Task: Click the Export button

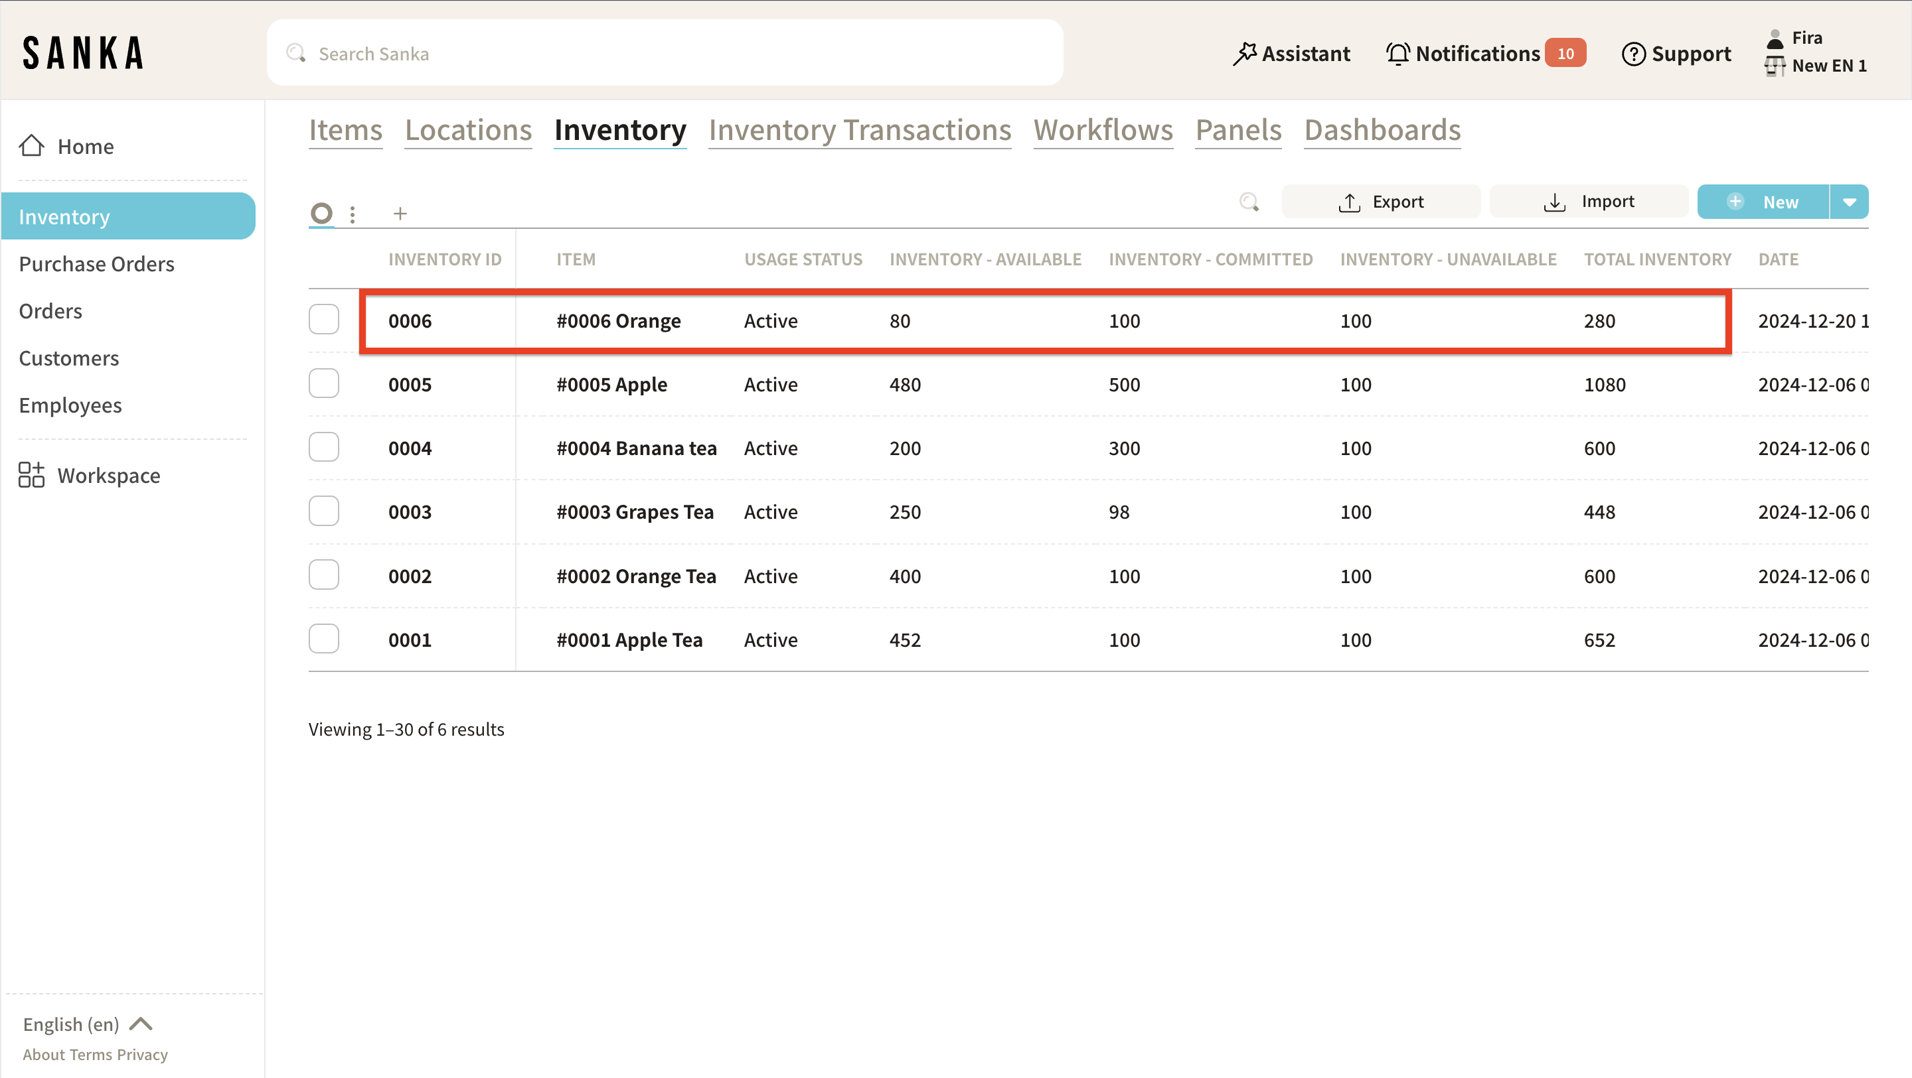Action: [1381, 202]
